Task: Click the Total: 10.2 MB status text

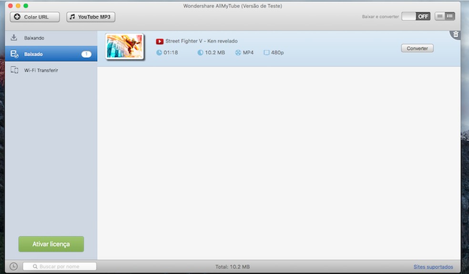Action: point(233,266)
